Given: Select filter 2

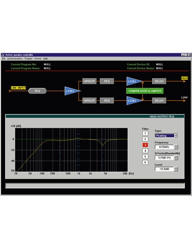Looking at the screenshot, I should [145, 139].
